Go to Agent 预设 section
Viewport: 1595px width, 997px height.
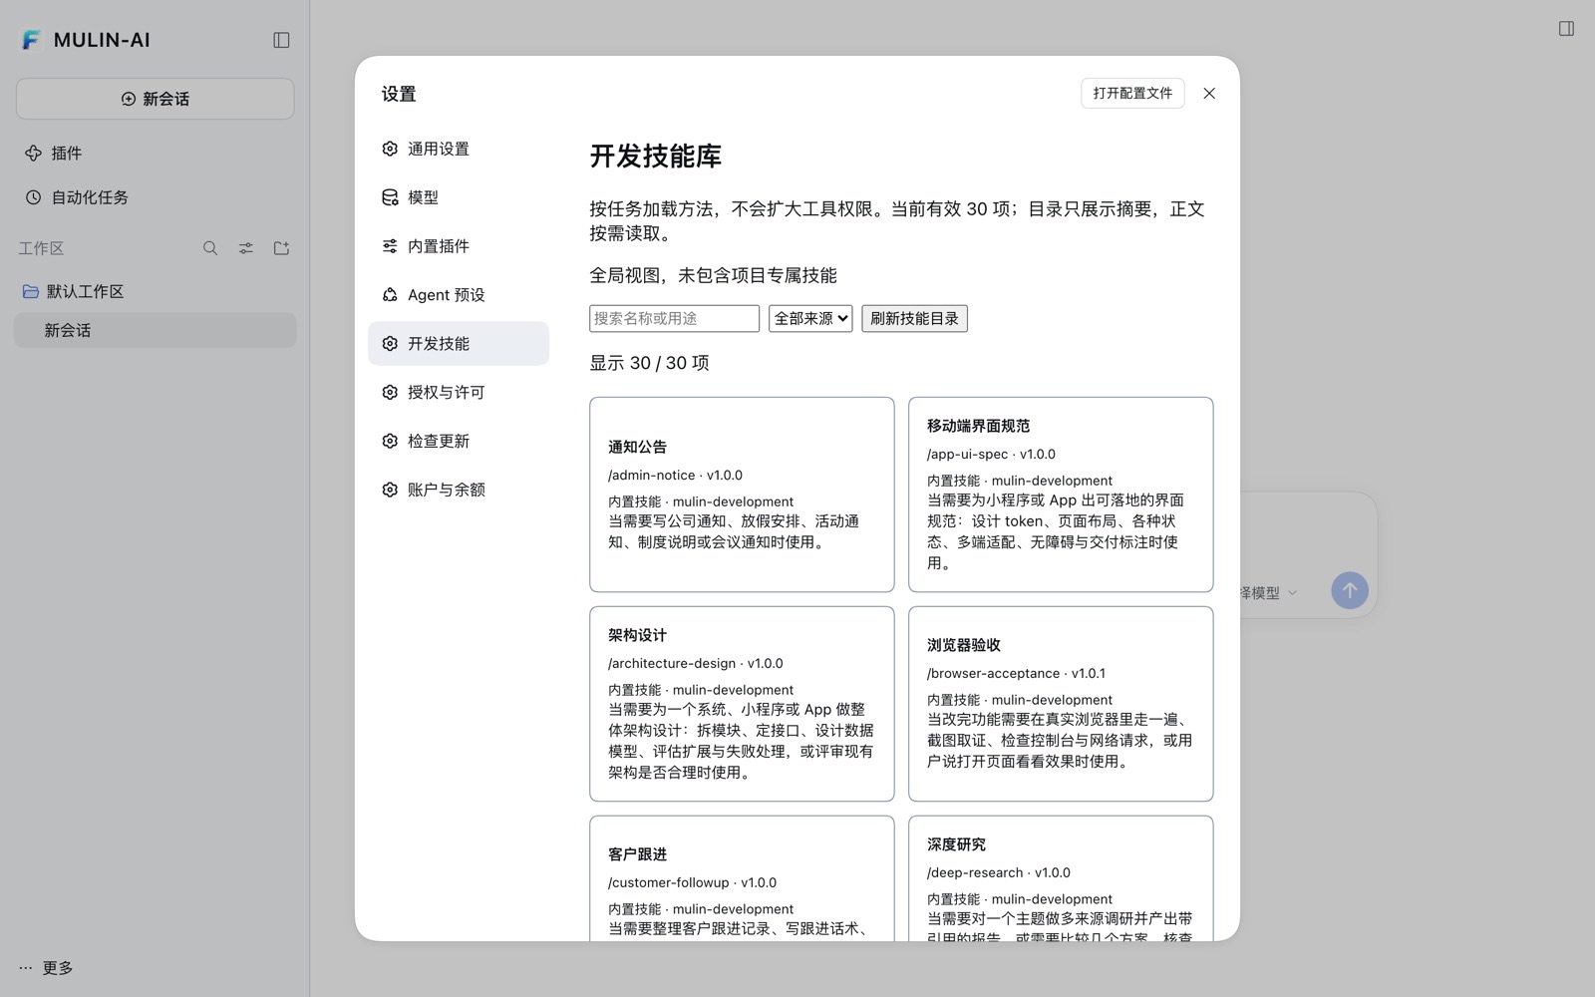[459, 295]
